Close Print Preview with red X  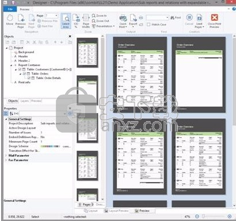pos(214,21)
